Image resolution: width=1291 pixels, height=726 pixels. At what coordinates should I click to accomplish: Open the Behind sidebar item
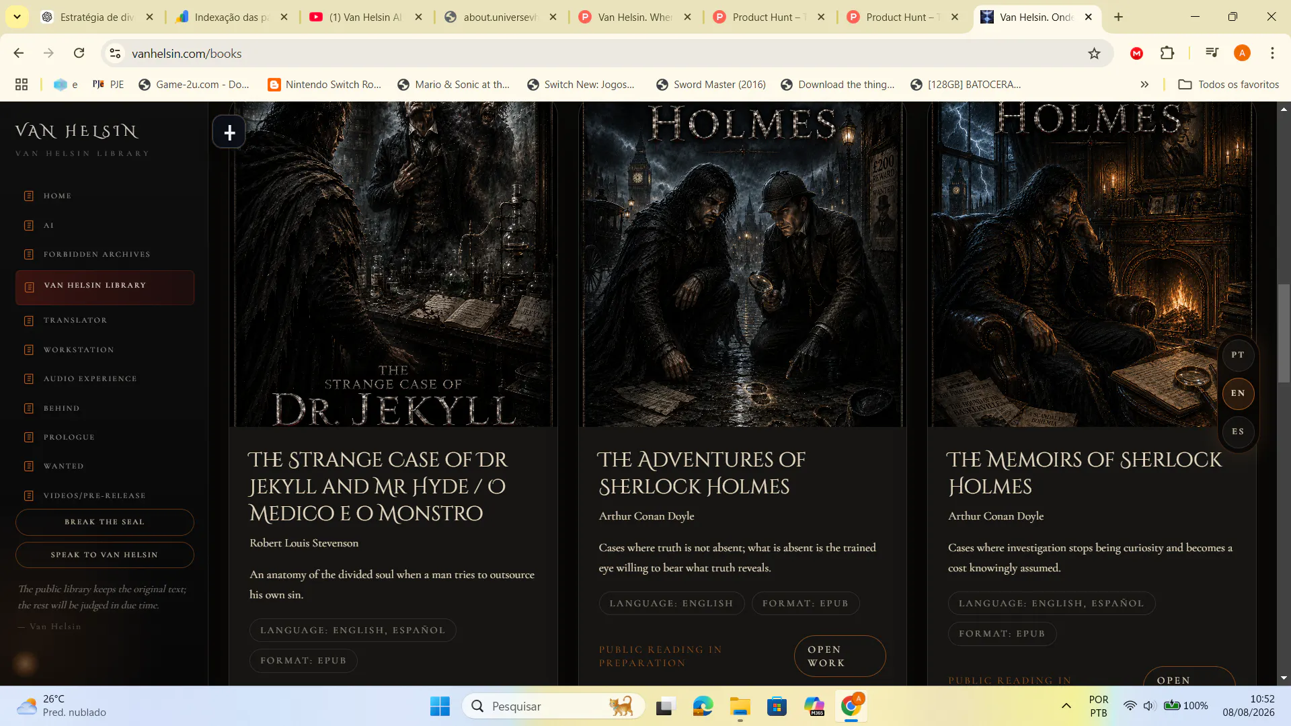(x=61, y=408)
